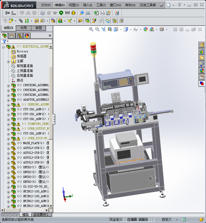Screen dimensions: 206x223
Task: Open the View Palette task pane tab
Action: pyautogui.click(x=202, y=64)
